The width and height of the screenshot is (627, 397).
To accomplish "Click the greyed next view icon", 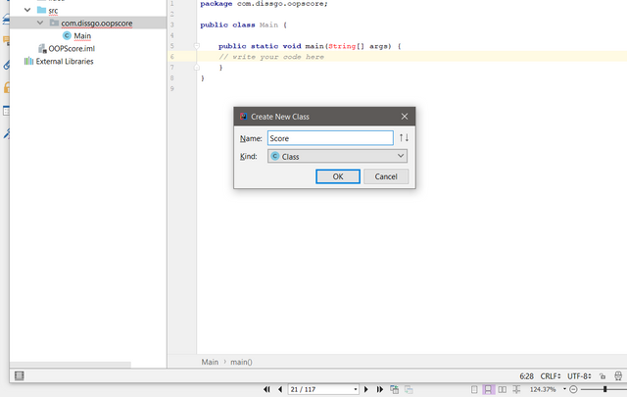I will (x=409, y=389).
